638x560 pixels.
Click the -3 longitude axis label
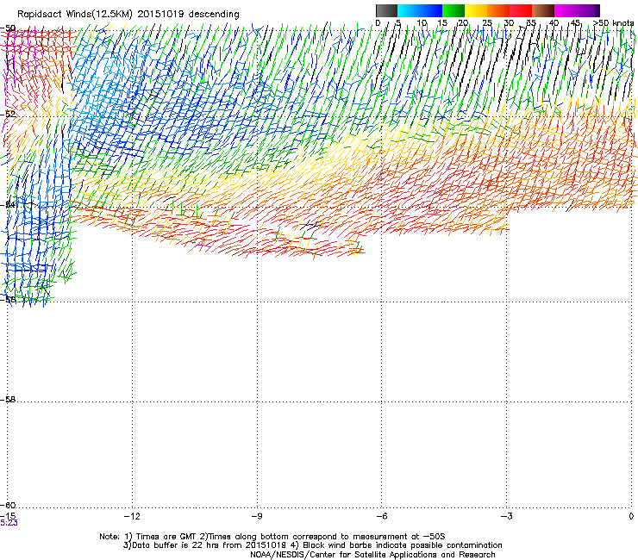point(506,516)
